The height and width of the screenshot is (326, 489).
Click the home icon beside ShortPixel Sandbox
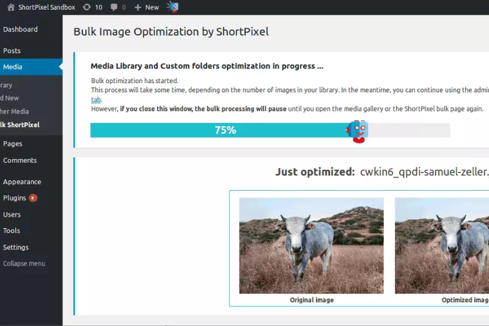click(11, 7)
